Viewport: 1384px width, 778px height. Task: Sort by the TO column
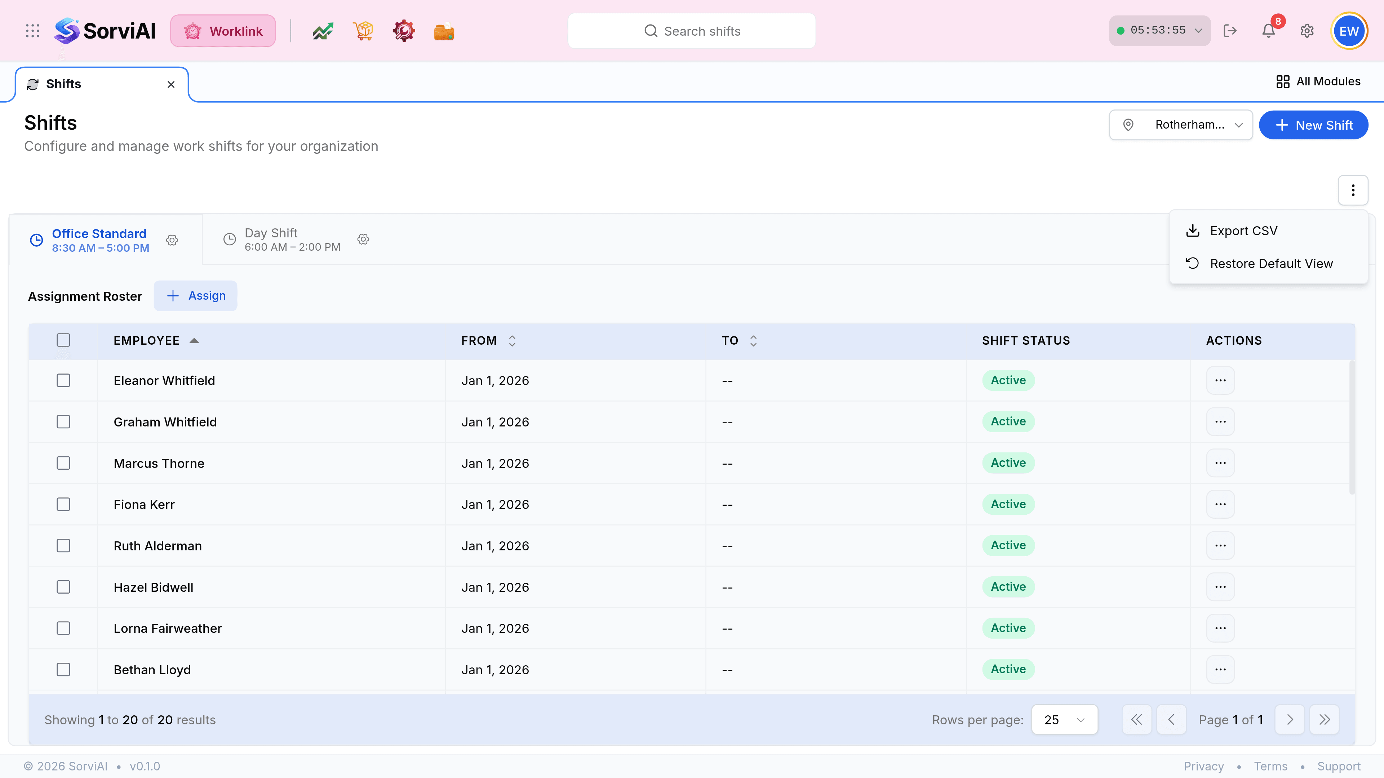[x=739, y=340]
